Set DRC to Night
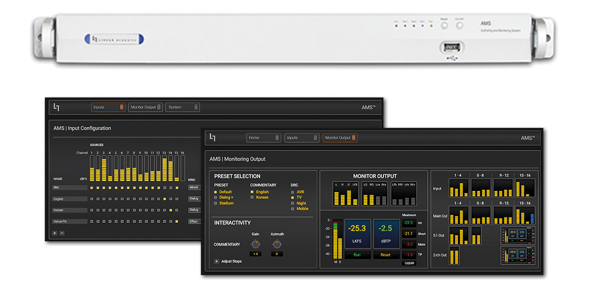The image size is (591, 290). coord(298,203)
